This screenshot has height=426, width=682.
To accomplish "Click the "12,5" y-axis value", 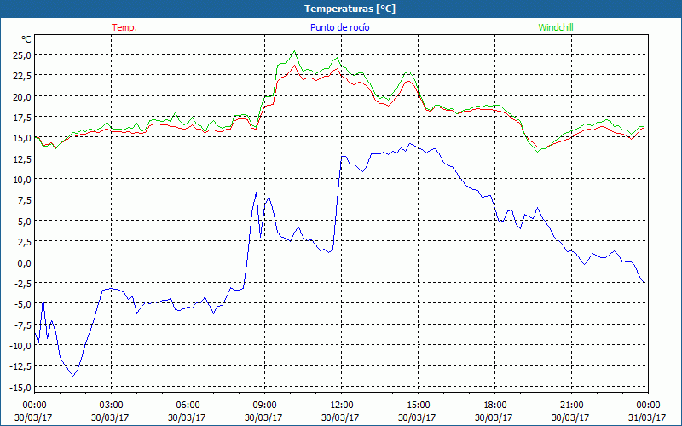I will 24,158.
